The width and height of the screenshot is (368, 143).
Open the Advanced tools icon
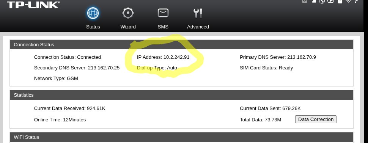198,13
